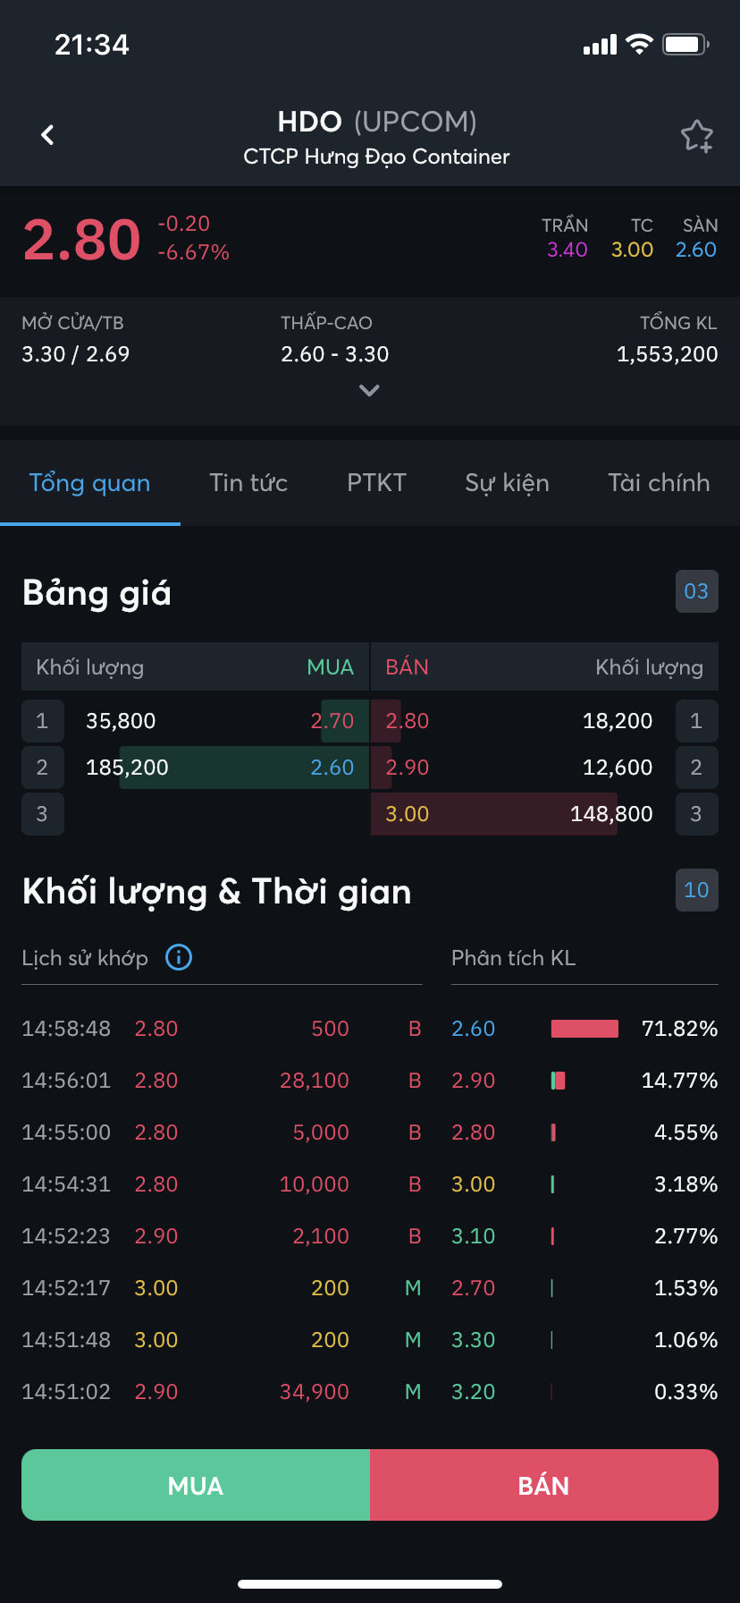
Task: Tap the 14:56:01 trade with 28,100 volume
Action: 214,1081
